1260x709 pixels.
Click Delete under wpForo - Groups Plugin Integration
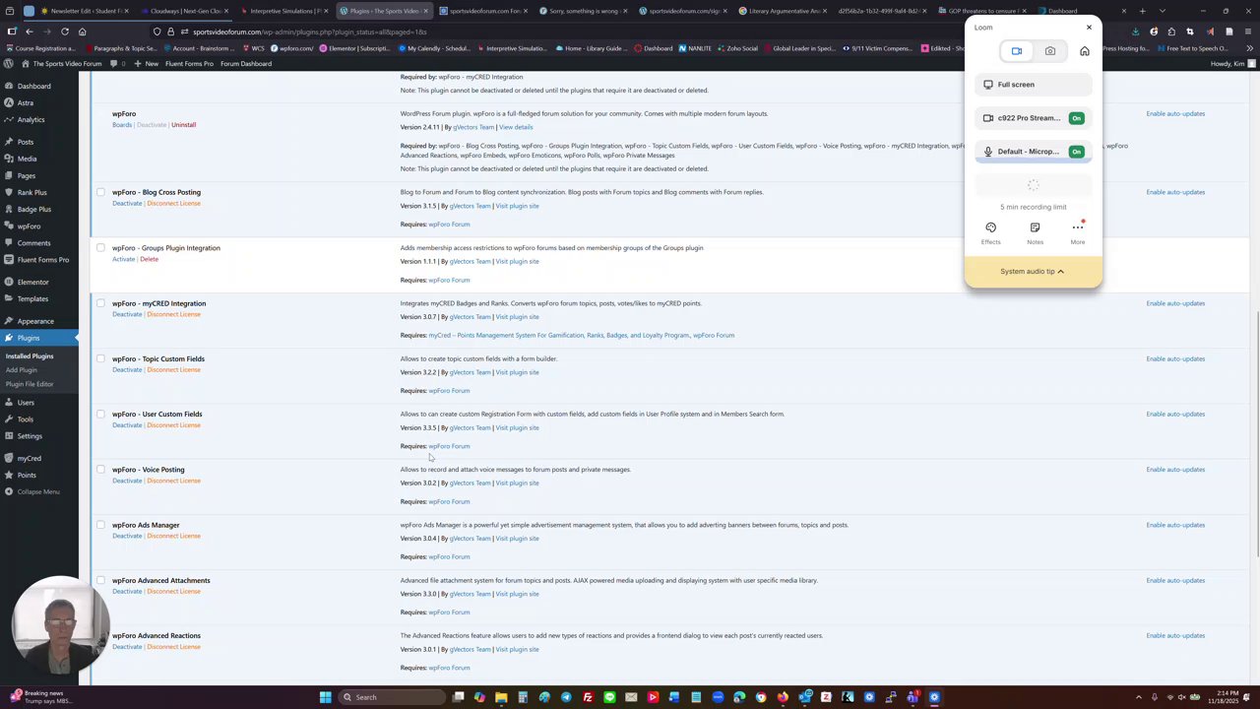(x=149, y=259)
